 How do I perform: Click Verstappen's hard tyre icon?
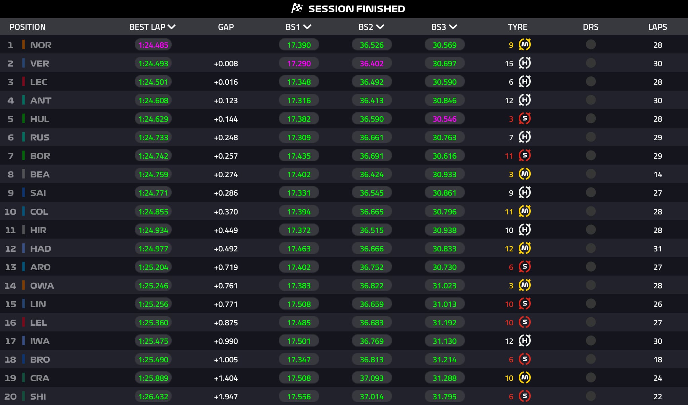524,63
